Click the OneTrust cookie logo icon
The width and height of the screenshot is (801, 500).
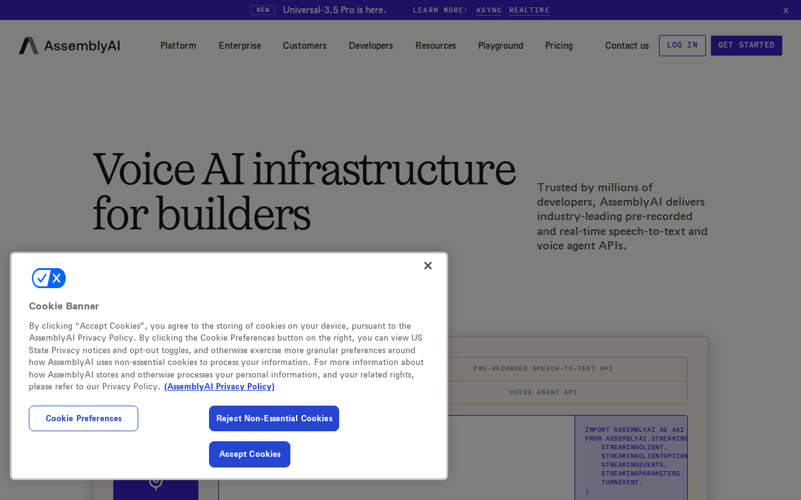tap(49, 278)
